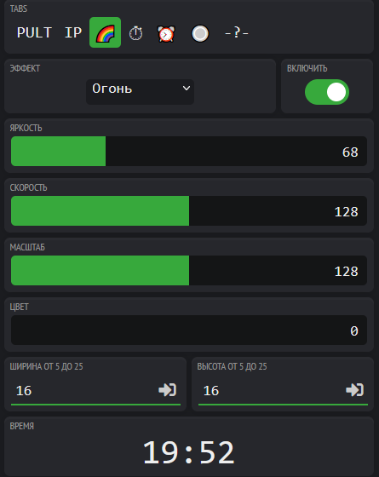Click the dropdown chevron beside Огонь
The image size is (379, 477).
(x=187, y=89)
